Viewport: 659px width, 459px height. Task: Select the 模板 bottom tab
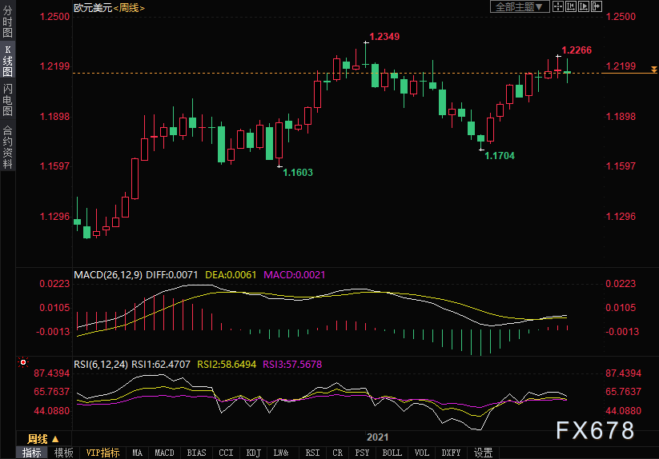[63, 453]
